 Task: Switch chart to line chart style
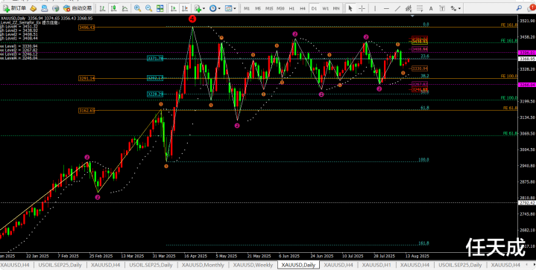tap(124, 8)
